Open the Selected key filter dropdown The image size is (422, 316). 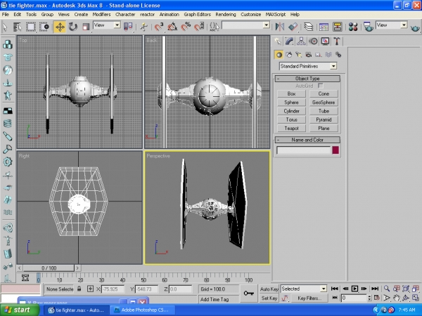tap(304, 289)
